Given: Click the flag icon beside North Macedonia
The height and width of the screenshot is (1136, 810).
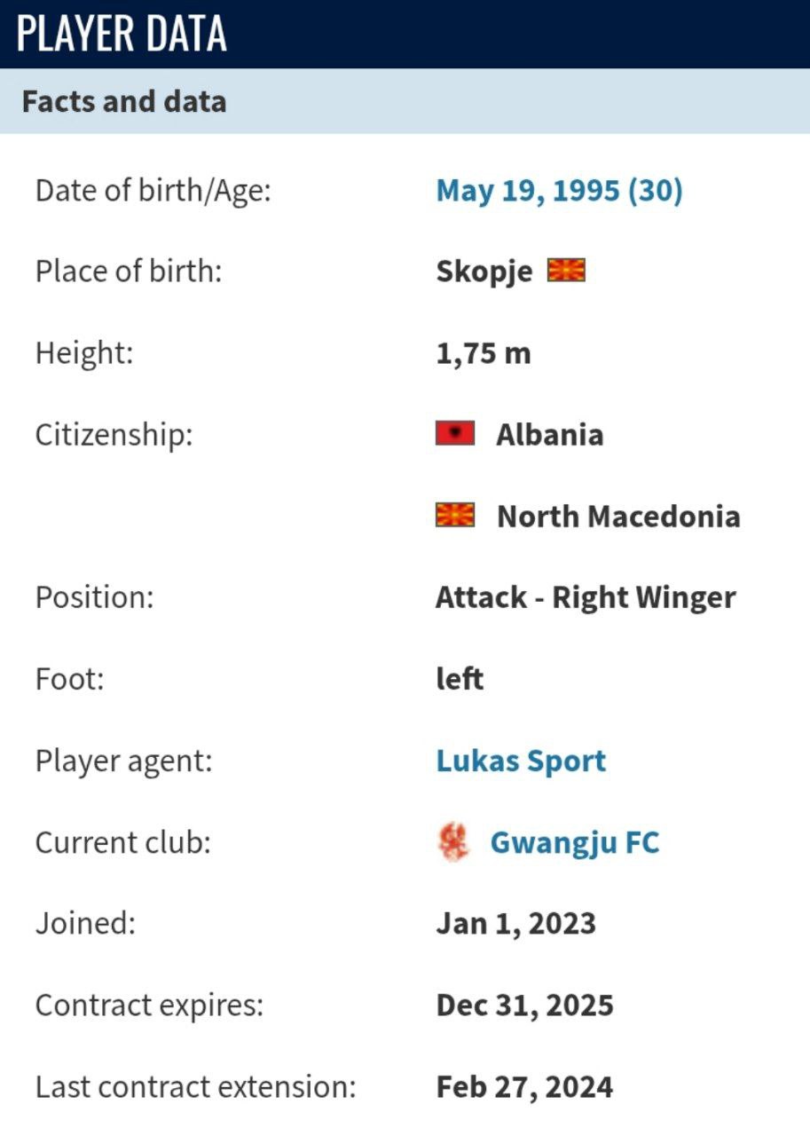Looking at the screenshot, I should click(455, 516).
